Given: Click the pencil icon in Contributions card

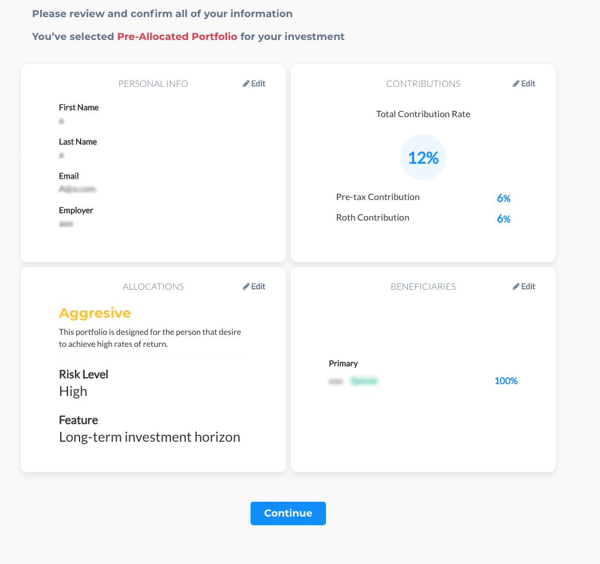Looking at the screenshot, I should coord(516,84).
